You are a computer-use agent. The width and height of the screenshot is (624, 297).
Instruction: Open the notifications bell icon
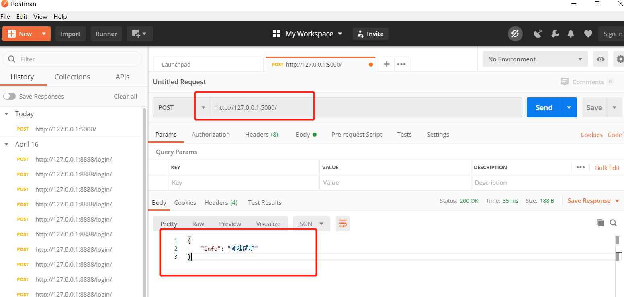(571, 34)
